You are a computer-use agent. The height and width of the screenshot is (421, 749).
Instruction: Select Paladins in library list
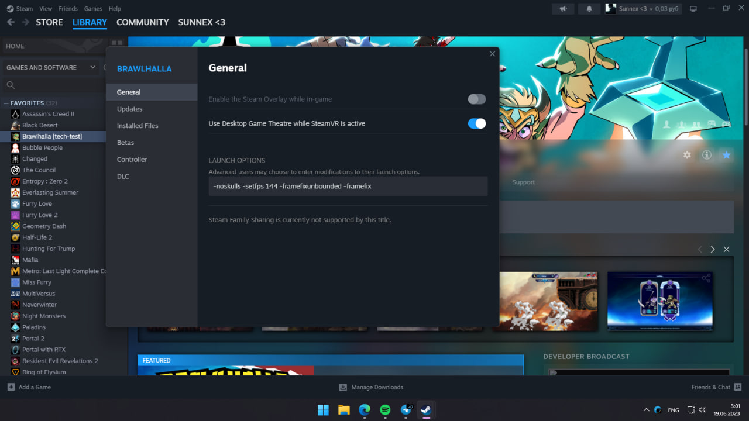click(34, 327)
